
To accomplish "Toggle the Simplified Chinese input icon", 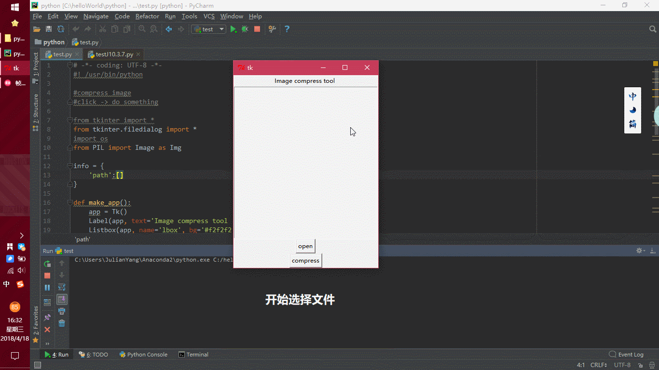I will coord(632,124).
